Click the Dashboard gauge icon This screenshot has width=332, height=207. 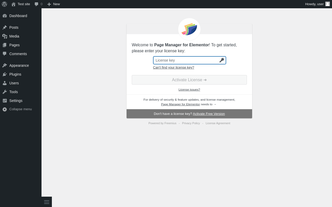[x=5, y=16]
